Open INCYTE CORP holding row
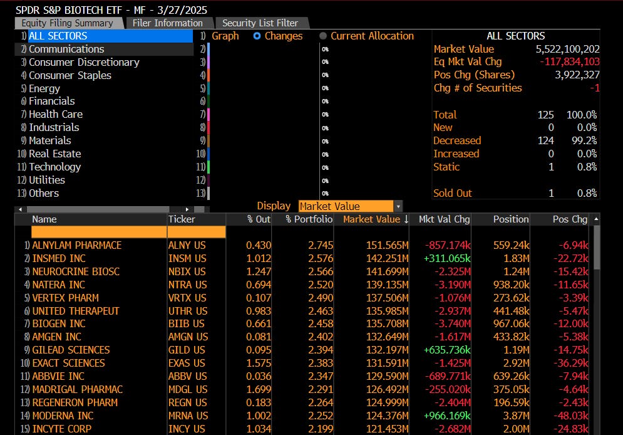The image size is (623, 435). pyautogui.click(x=302, y=429)
